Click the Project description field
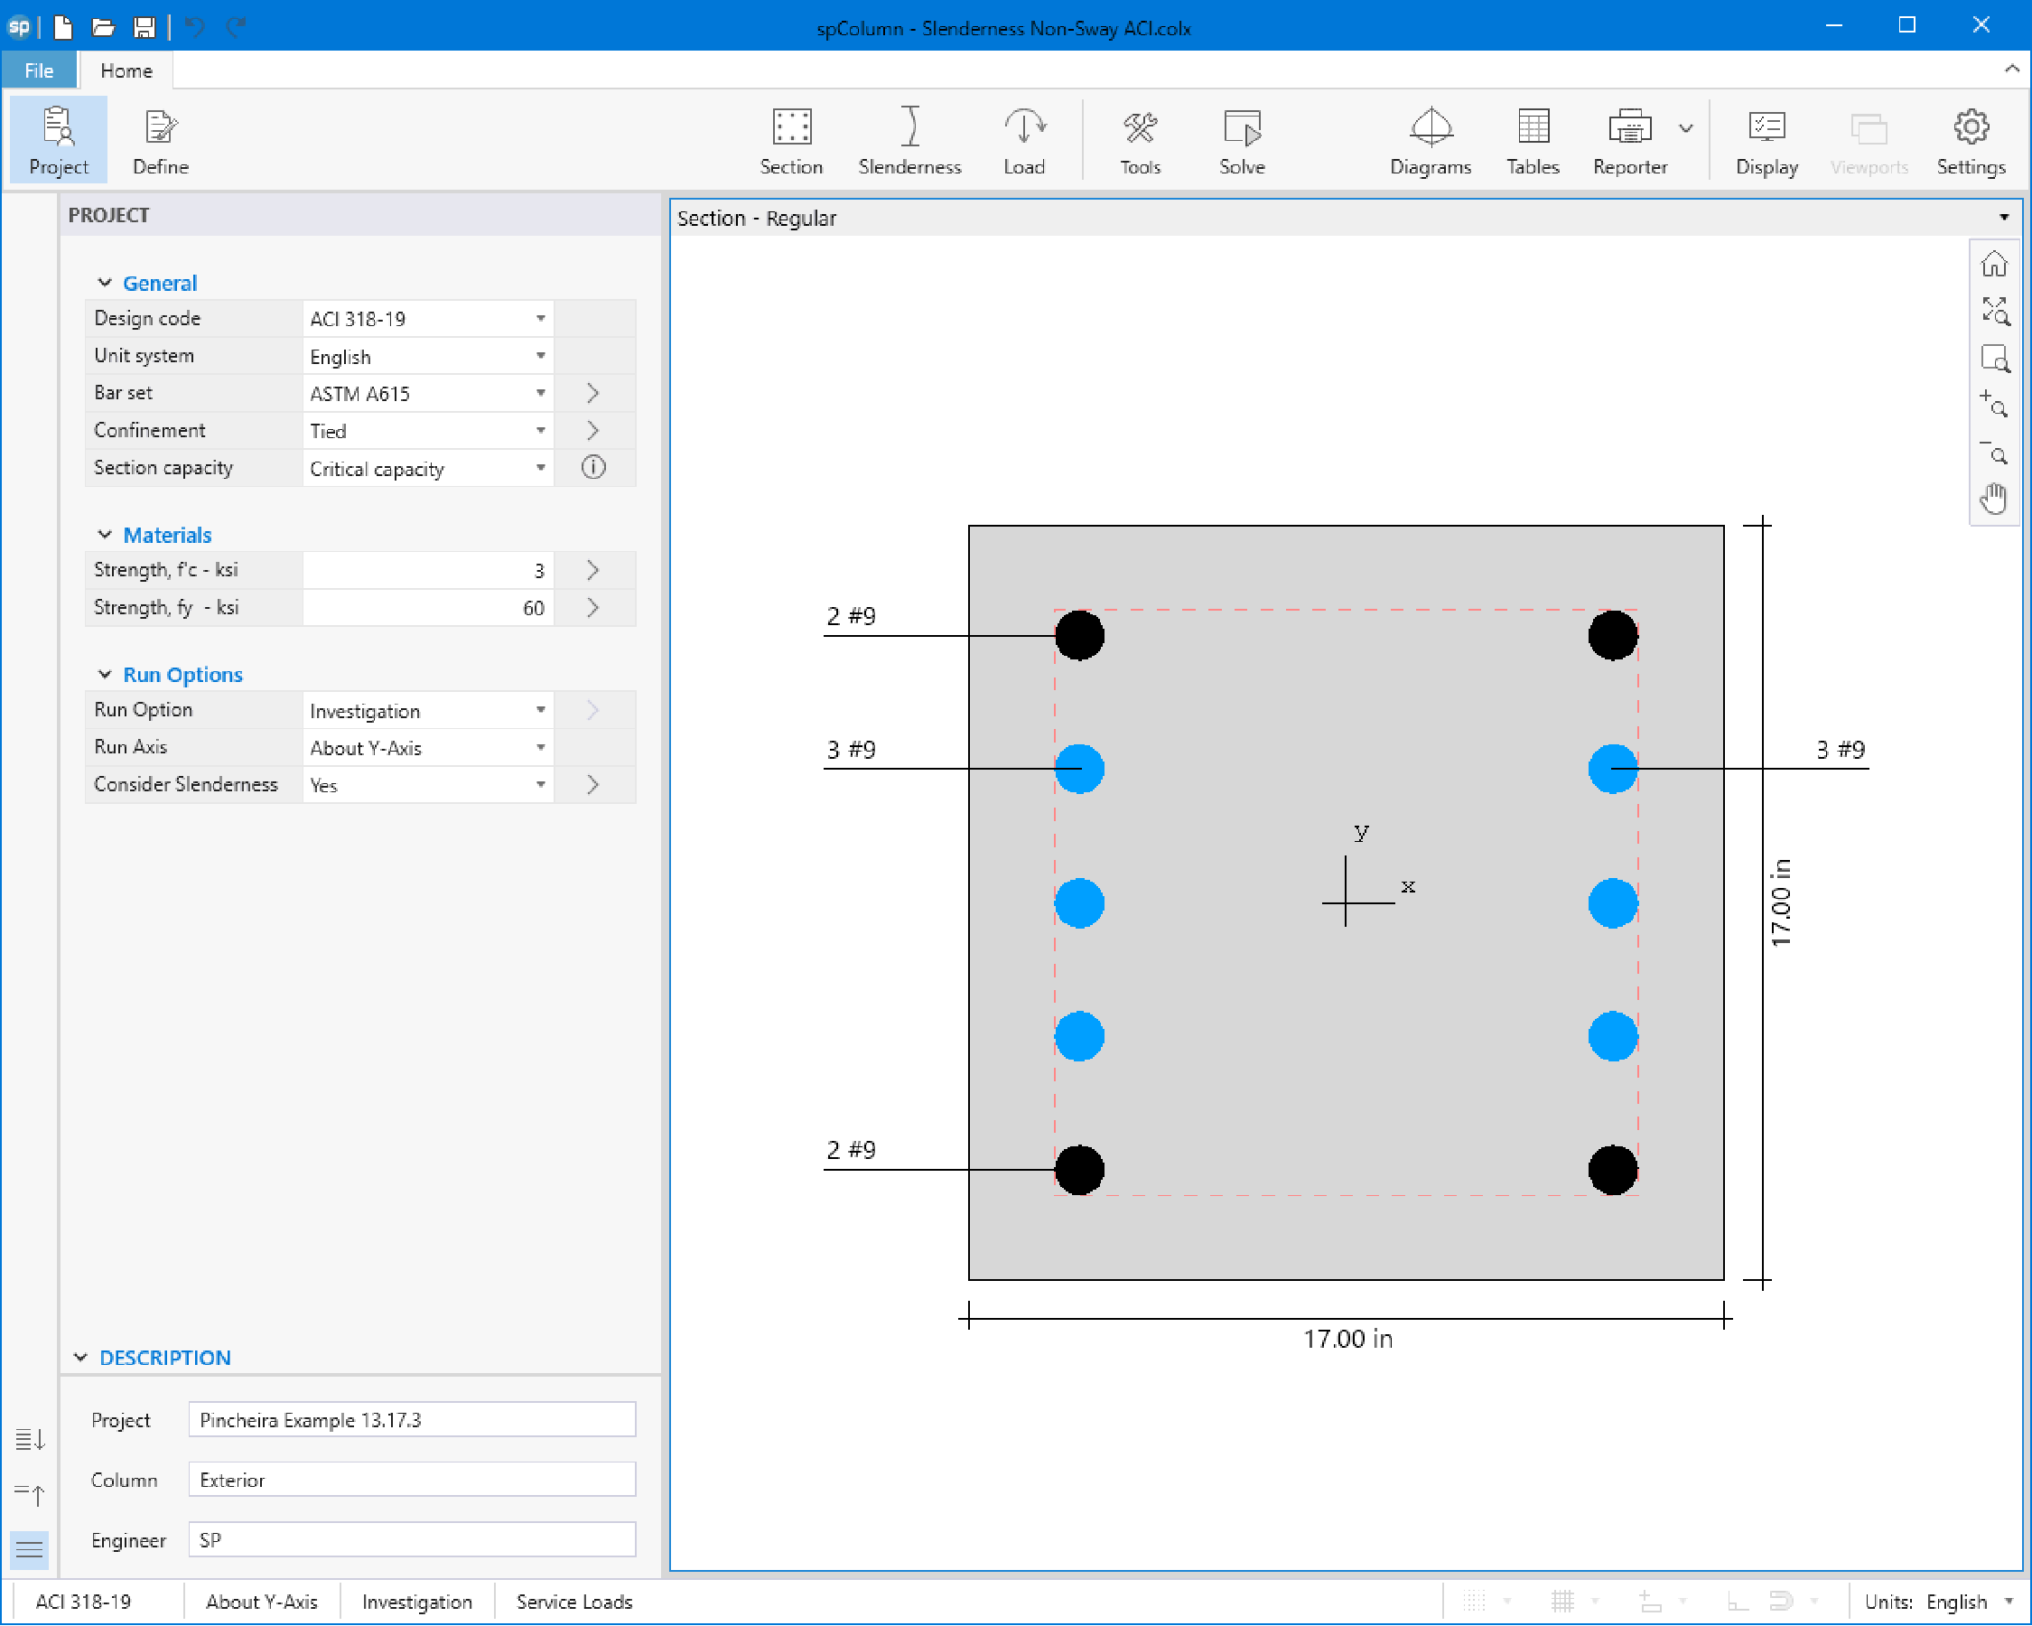This screenshot has height=1626, width=2032. click(x=412, y=1419)
